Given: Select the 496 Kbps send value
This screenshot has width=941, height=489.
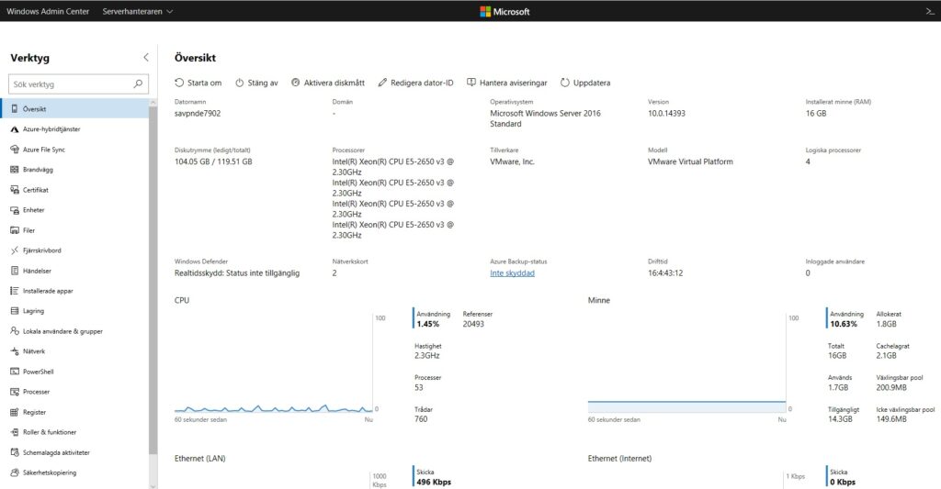Looking at the screenshot, I should 434,482.
